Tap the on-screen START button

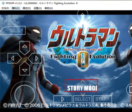[x=102, y=99]
